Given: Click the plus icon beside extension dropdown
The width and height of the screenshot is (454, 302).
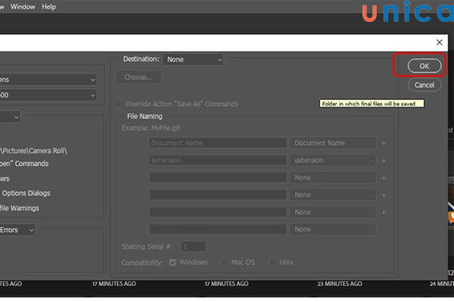Looking at the screenshot, I should 384,160.
